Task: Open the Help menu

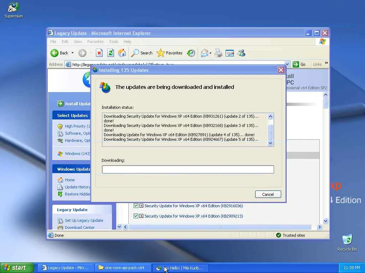Action: point(127,42)
